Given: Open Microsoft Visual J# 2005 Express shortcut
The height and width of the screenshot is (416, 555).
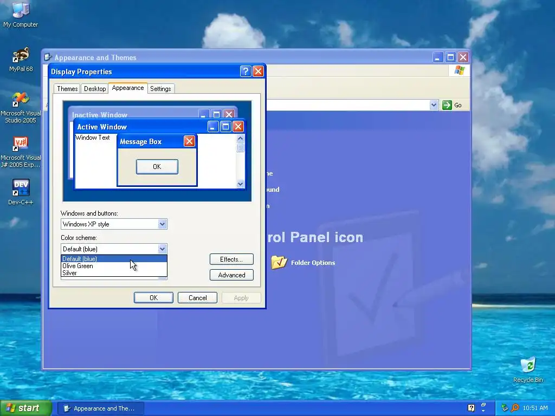Looking at the screenshot, I should [x=21, y=152].
